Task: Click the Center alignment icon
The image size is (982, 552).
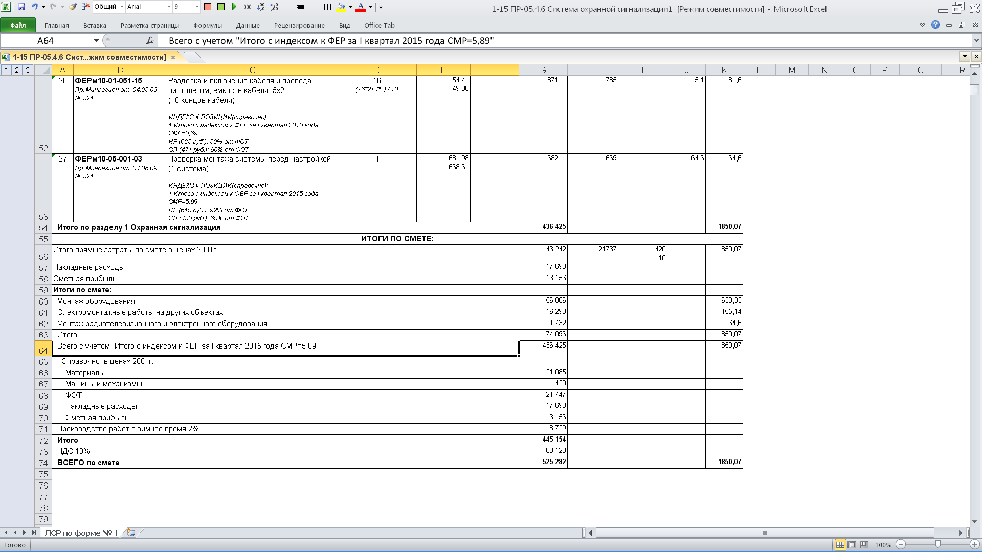Action: 287,7
